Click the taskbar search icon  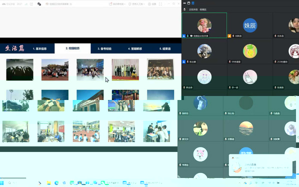[x=9, y=183]
